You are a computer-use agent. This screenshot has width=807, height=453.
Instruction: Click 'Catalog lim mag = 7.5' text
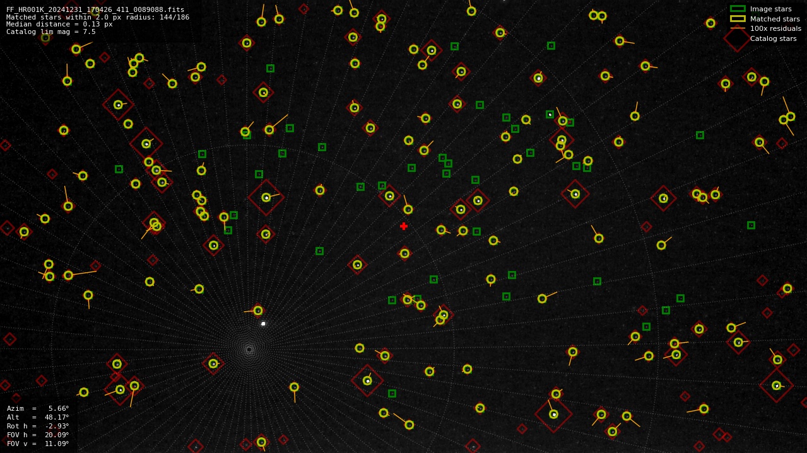tap(51, 32)
